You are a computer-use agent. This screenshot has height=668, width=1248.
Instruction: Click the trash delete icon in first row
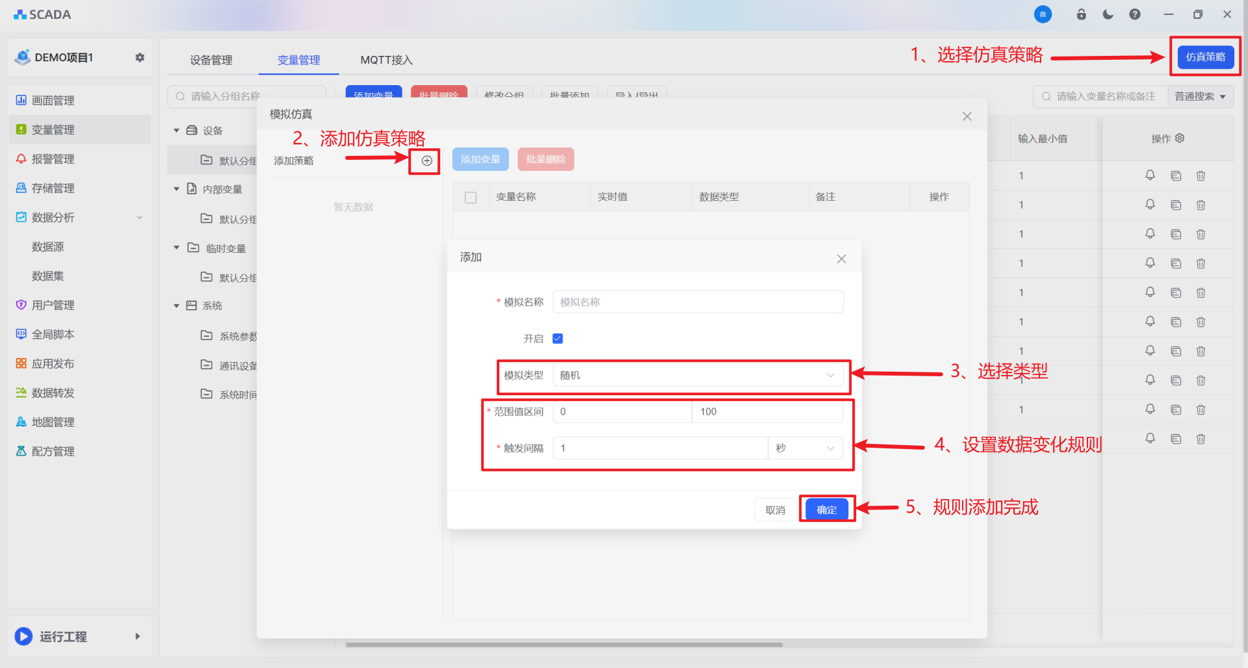point(1201,175)
